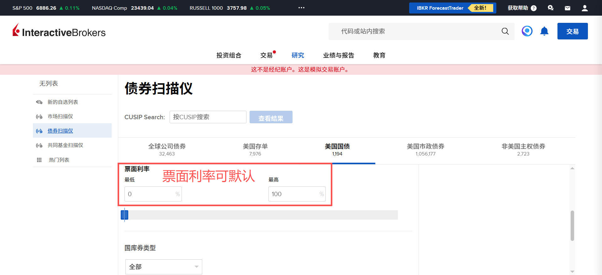Image resolution: width=602 pixels, height=275 pixels.
Task: Click the chat support icon
Action: pyautogui.click(x=551, y=8)
